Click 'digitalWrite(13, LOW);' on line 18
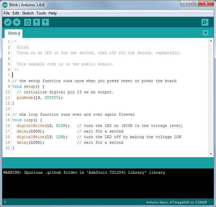This screenshot has height=207, width=216. [x=42, y=137]
